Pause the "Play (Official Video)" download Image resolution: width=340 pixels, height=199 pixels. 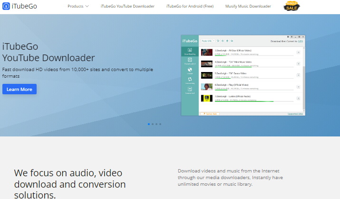298,87
